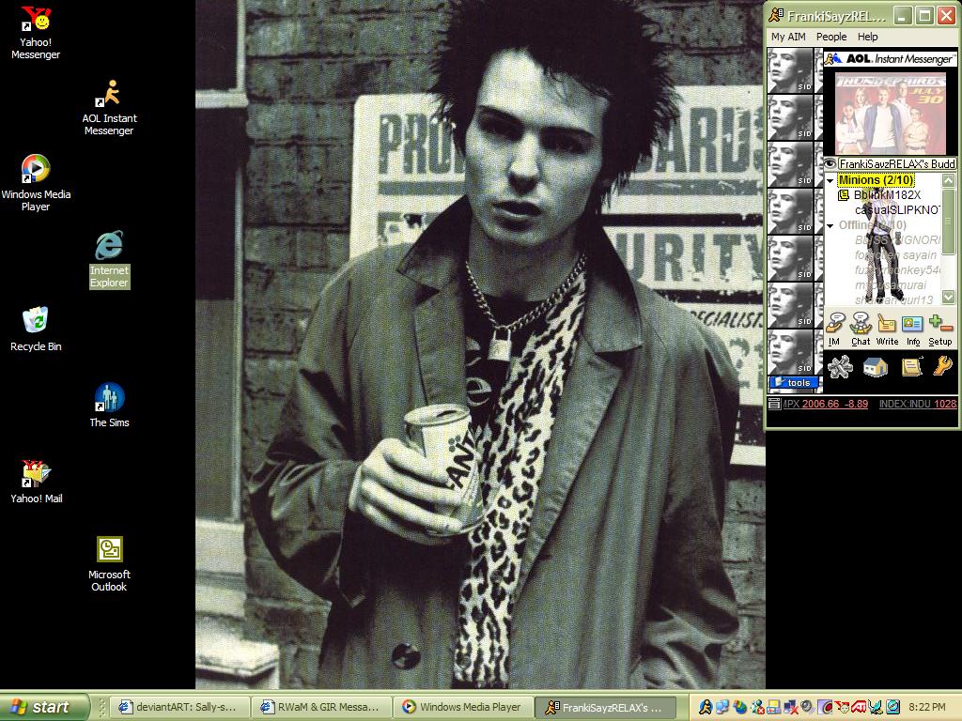The height and width of the screenshot is (721, 962).
Task: Collapse the Minions (2/10) buddy group
Action: [830, 180]
